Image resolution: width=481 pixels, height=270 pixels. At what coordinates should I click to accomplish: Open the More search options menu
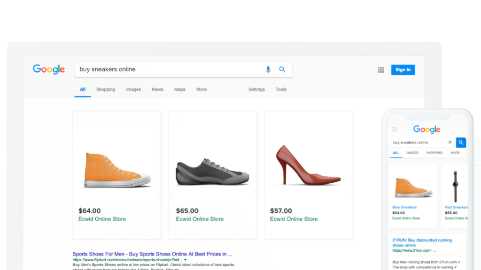202,90
